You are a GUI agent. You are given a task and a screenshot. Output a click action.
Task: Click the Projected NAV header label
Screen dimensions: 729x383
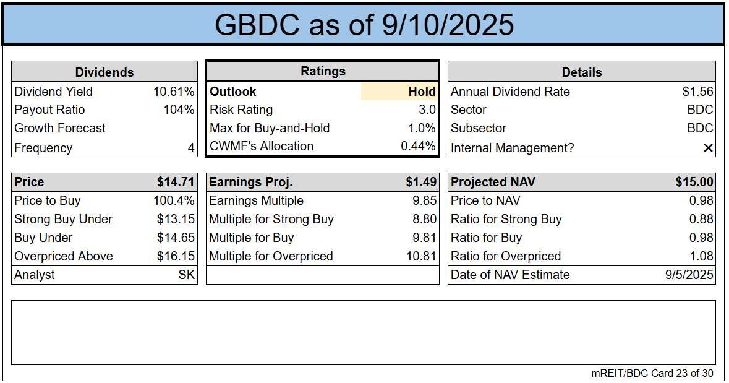[x=493, y=182]
